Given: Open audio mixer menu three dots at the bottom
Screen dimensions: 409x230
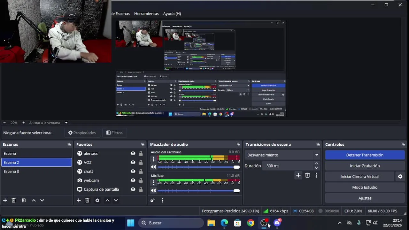Looking at the screenshot, I should tap(162, 200).
